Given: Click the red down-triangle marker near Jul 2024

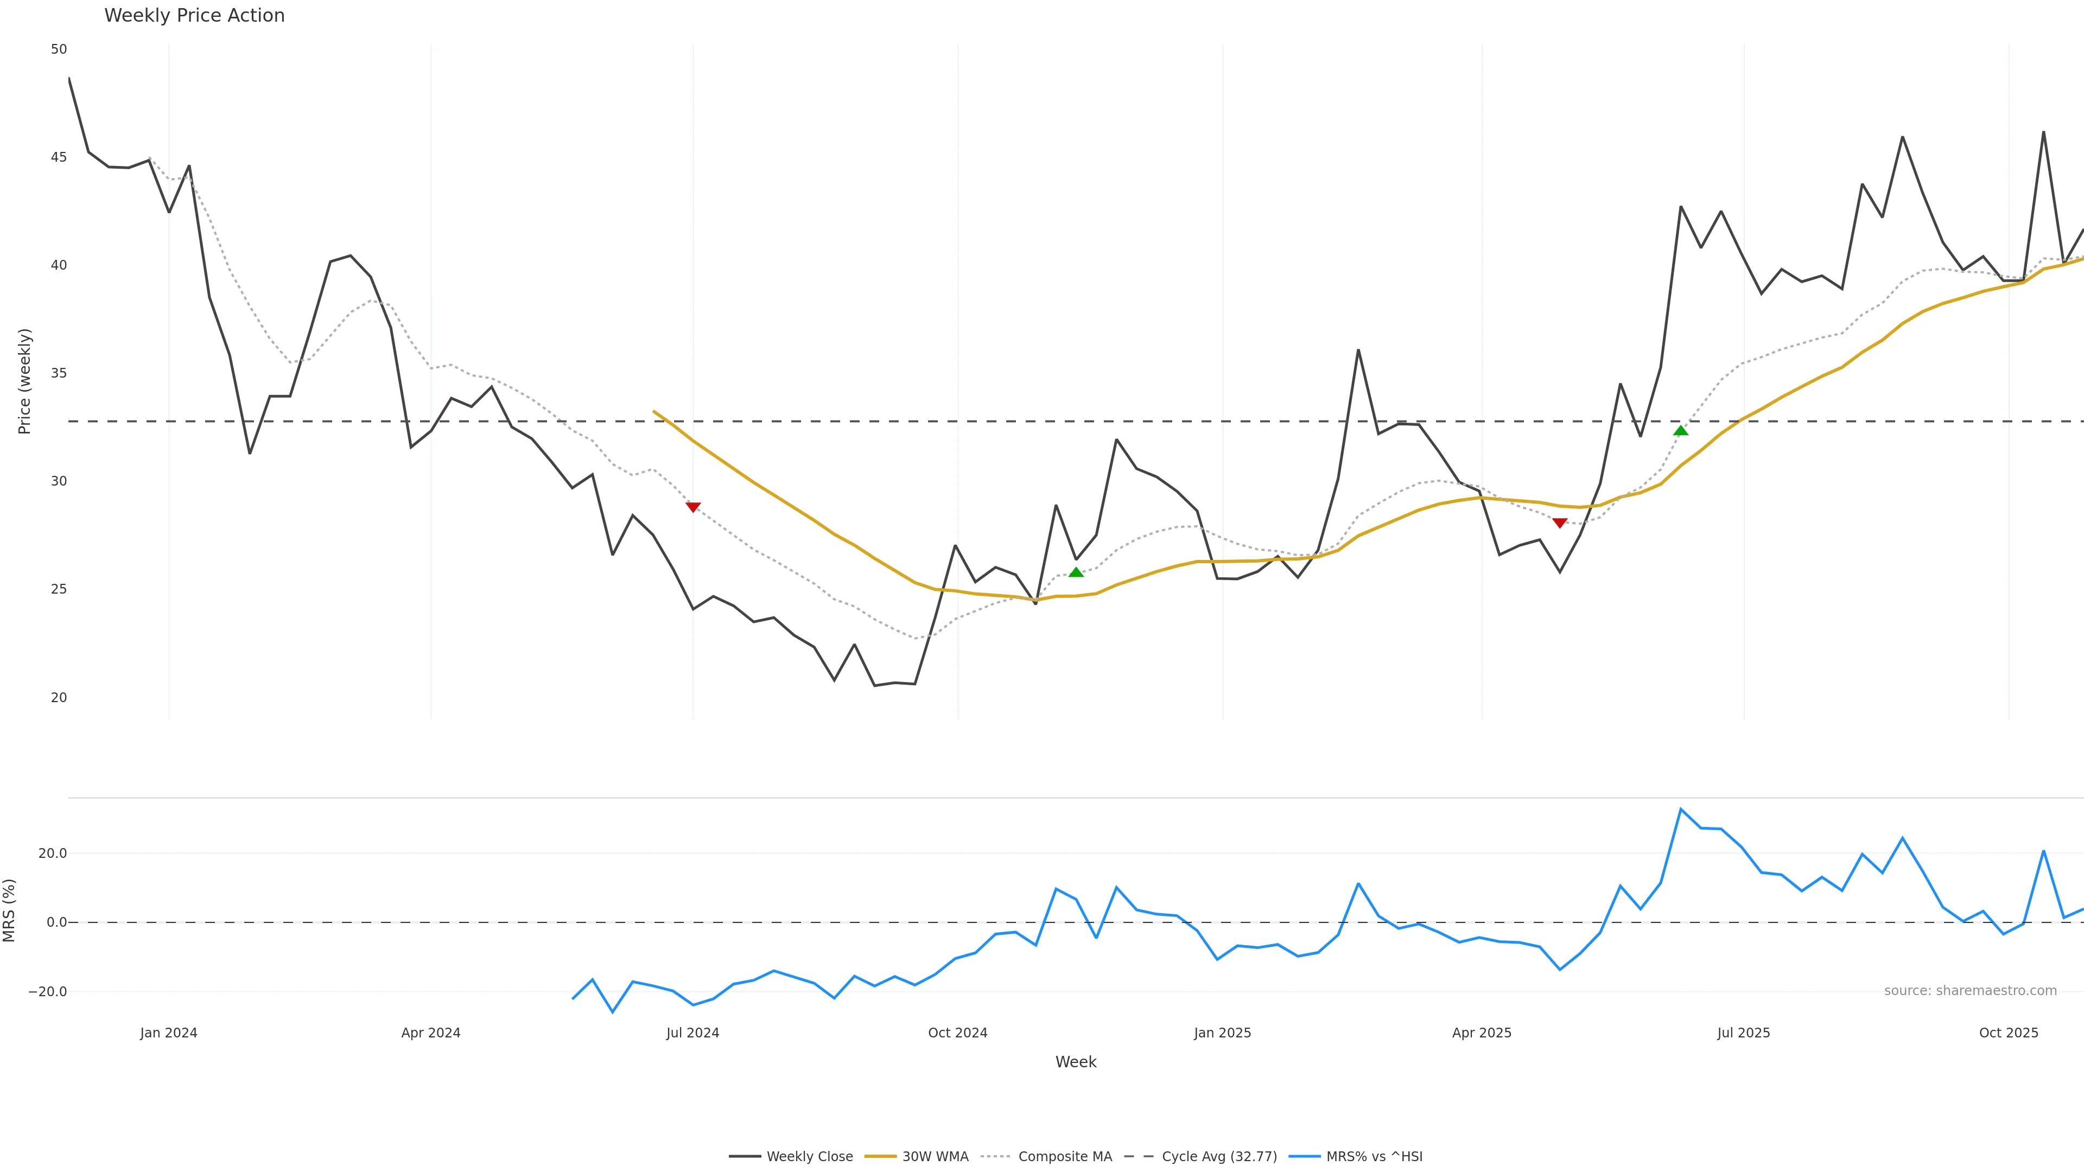Looking at the screenshot, I should (x=694, y=507).
